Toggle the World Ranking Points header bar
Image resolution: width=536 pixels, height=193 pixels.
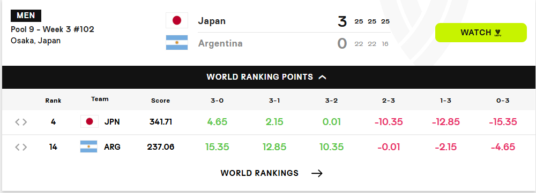pyautogui.click(x=269, y=77)
